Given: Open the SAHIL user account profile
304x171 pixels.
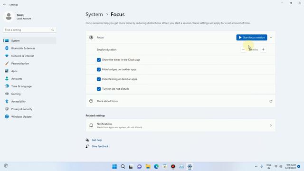Looking at the screenshot, I should 18,17.
